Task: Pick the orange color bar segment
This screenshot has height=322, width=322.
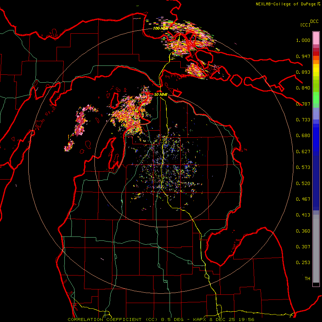Action: point(316,62)
